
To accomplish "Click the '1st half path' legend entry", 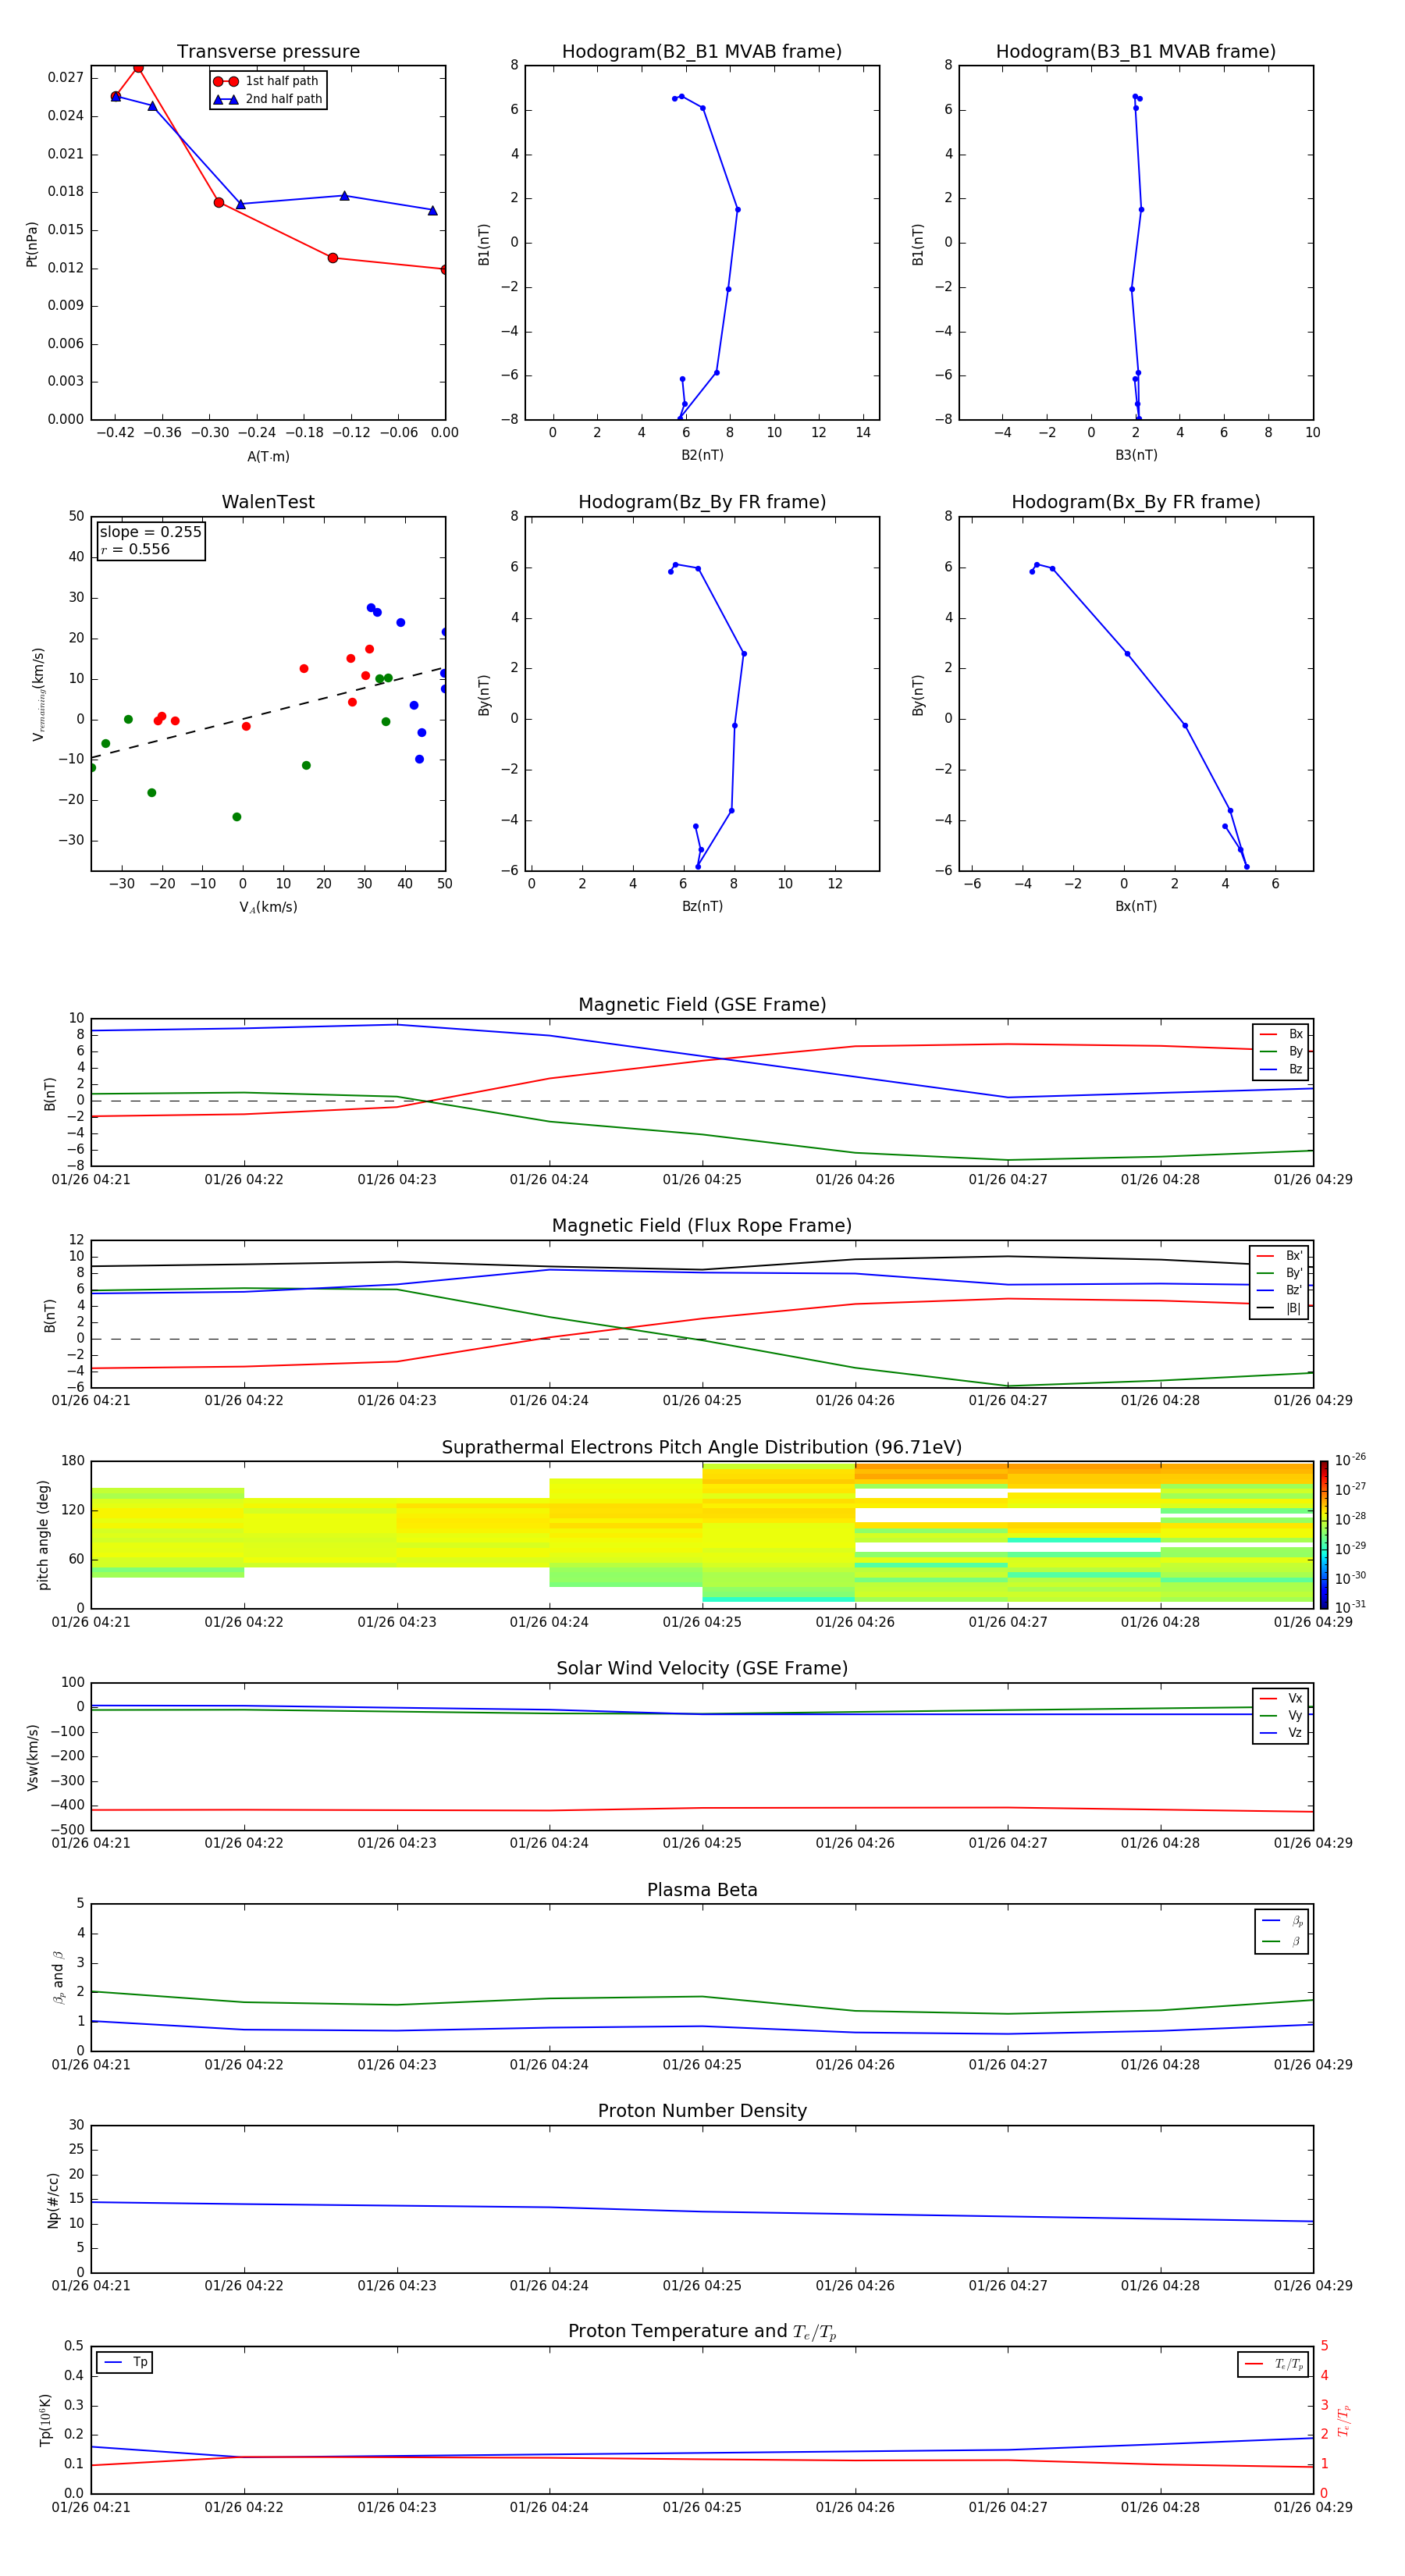I will [x=267, y=81].
